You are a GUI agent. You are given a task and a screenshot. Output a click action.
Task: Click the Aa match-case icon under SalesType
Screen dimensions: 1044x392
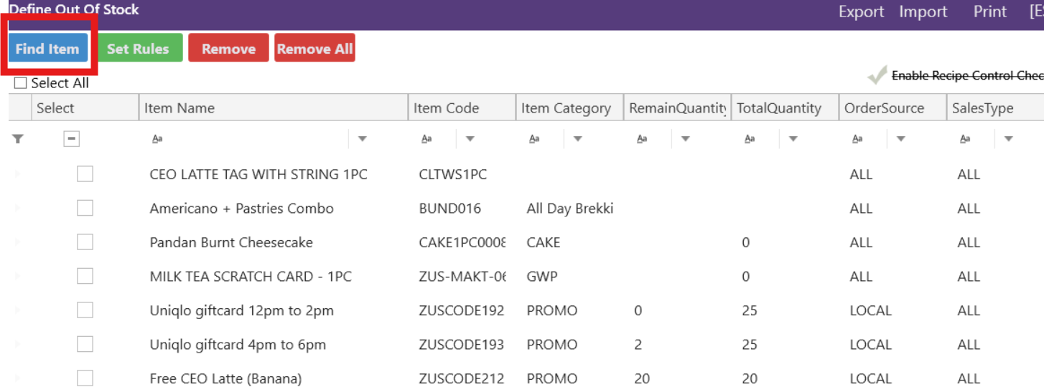(x=965, y=139)
